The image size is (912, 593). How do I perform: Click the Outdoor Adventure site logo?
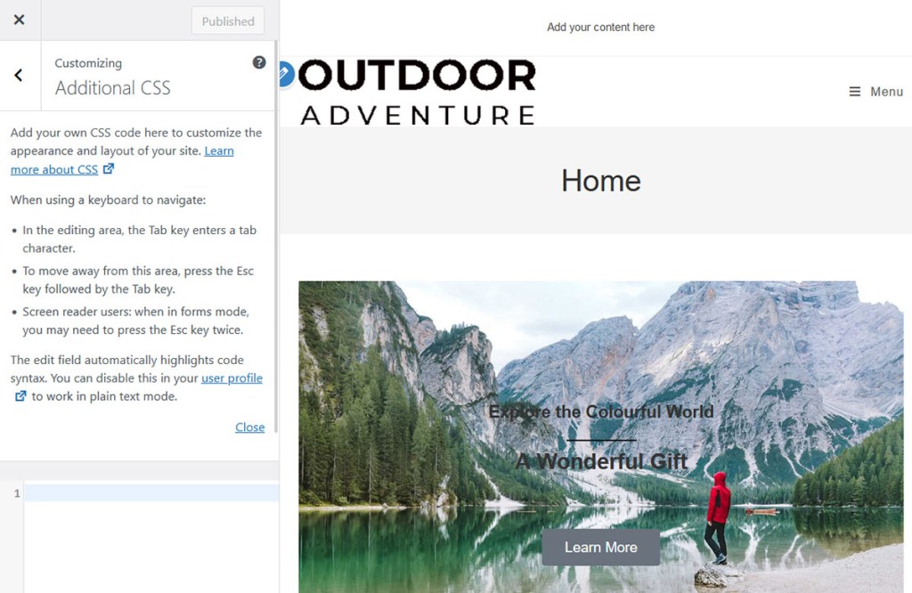(418, 92)
